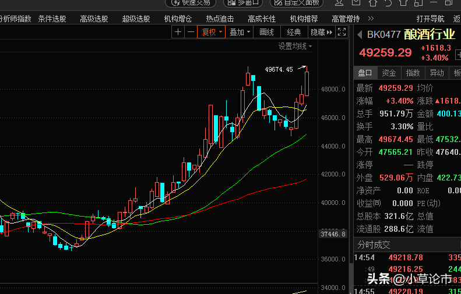Open 热点追击 menu item
Image resolution: width=461 pixels, height=294 pixels.
pyautogui.click(x=220, y=19)
